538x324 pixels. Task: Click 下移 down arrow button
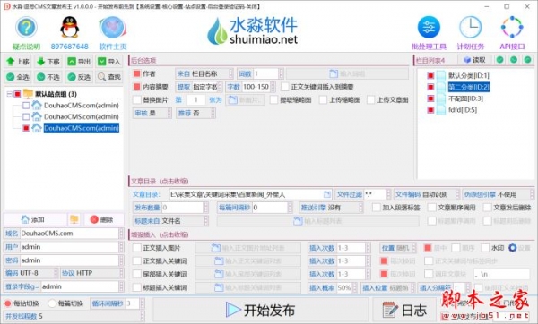[x=48, y=62]
